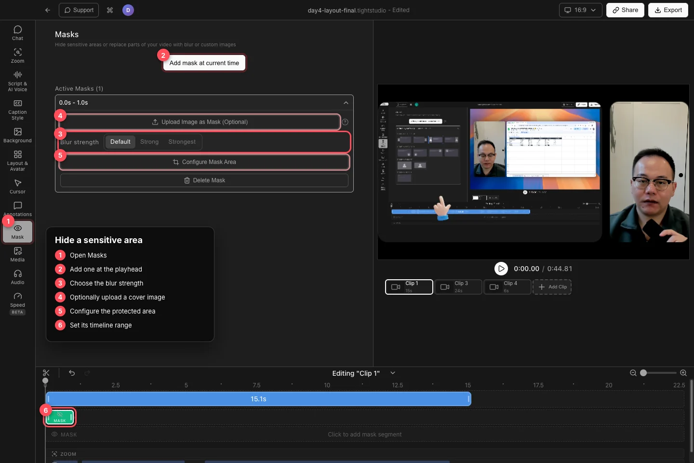
Task: Click Upload Image as Mask button
Action: pos(200,122)
